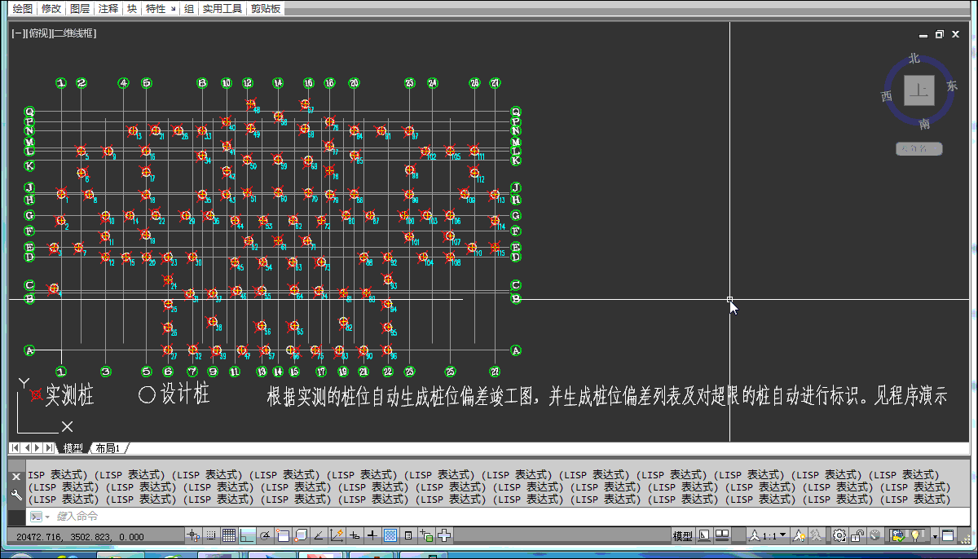Open the 图层 ribbon panel

click(80, 9)
